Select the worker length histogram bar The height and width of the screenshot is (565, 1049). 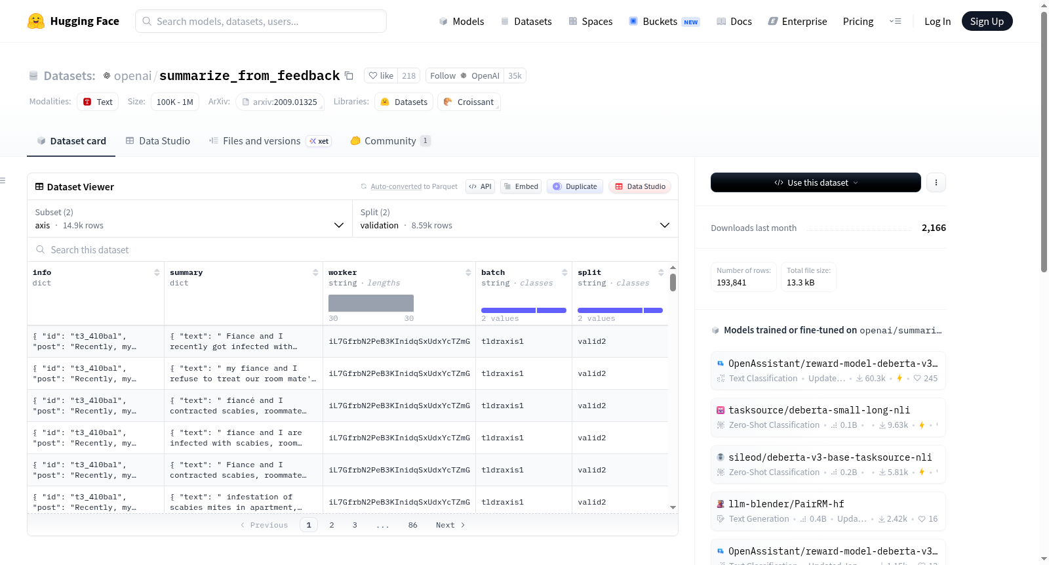pyautogui.click(x=371, y=303)
